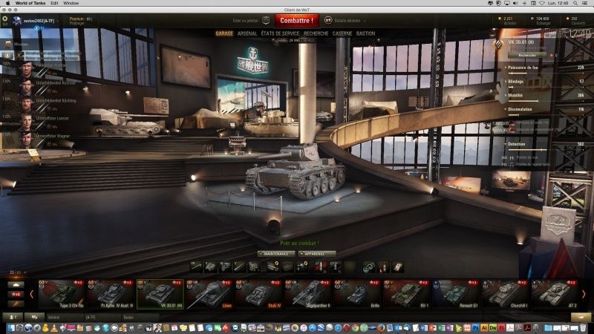The height and width of the screenshot is (334, 594).
Task: Click the first-aid kit consumable slot
Action: click(398, 267)
